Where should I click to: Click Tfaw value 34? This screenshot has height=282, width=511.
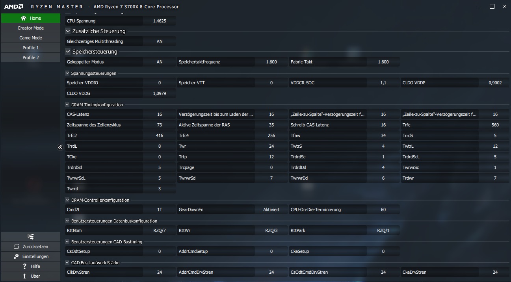pos(383,135)
